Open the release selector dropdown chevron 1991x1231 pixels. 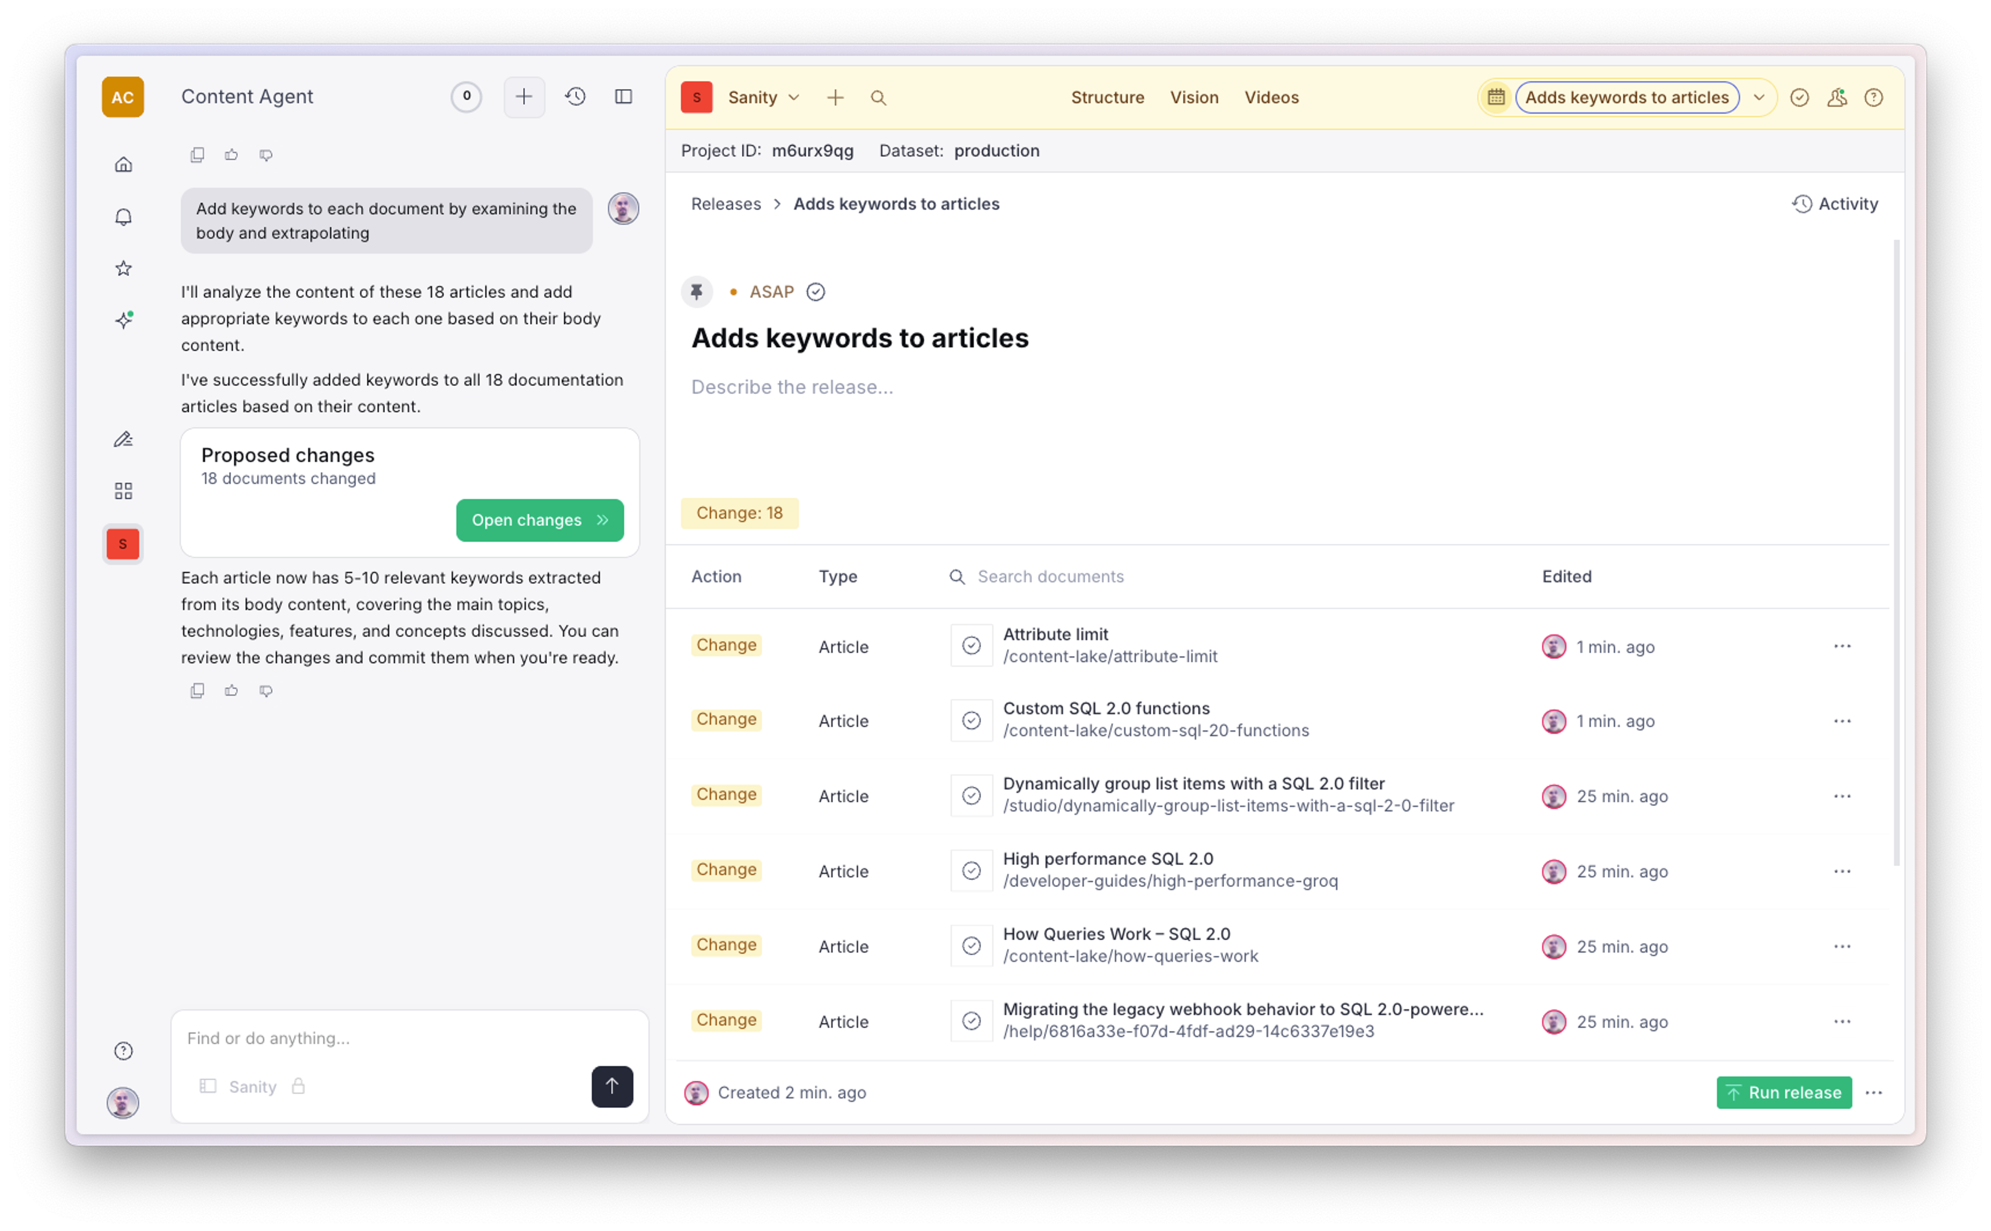[x=1758, y=97]
